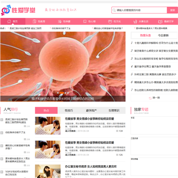Open ranking item about 婚后变心
Screen dimensions: 178x178
(x=17, y=147)
